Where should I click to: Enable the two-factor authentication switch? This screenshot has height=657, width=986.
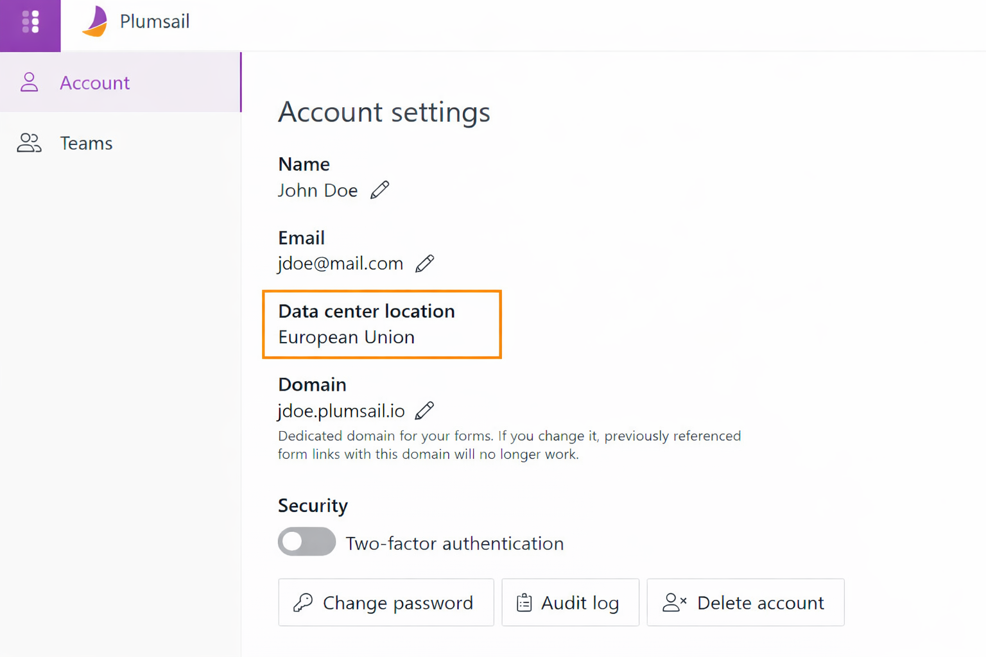coord(306,542)
